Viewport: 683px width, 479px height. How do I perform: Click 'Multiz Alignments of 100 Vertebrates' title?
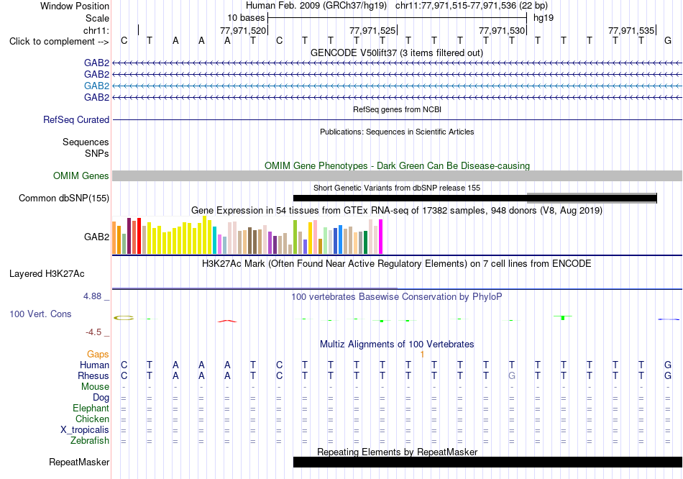[x=397, y=345]
